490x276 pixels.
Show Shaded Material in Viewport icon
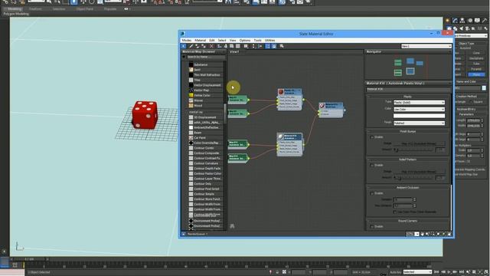(x=231, y=46)
